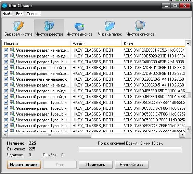Deselect the FD853CDB entry checkbox
The image size is (193, 174).
6,108
